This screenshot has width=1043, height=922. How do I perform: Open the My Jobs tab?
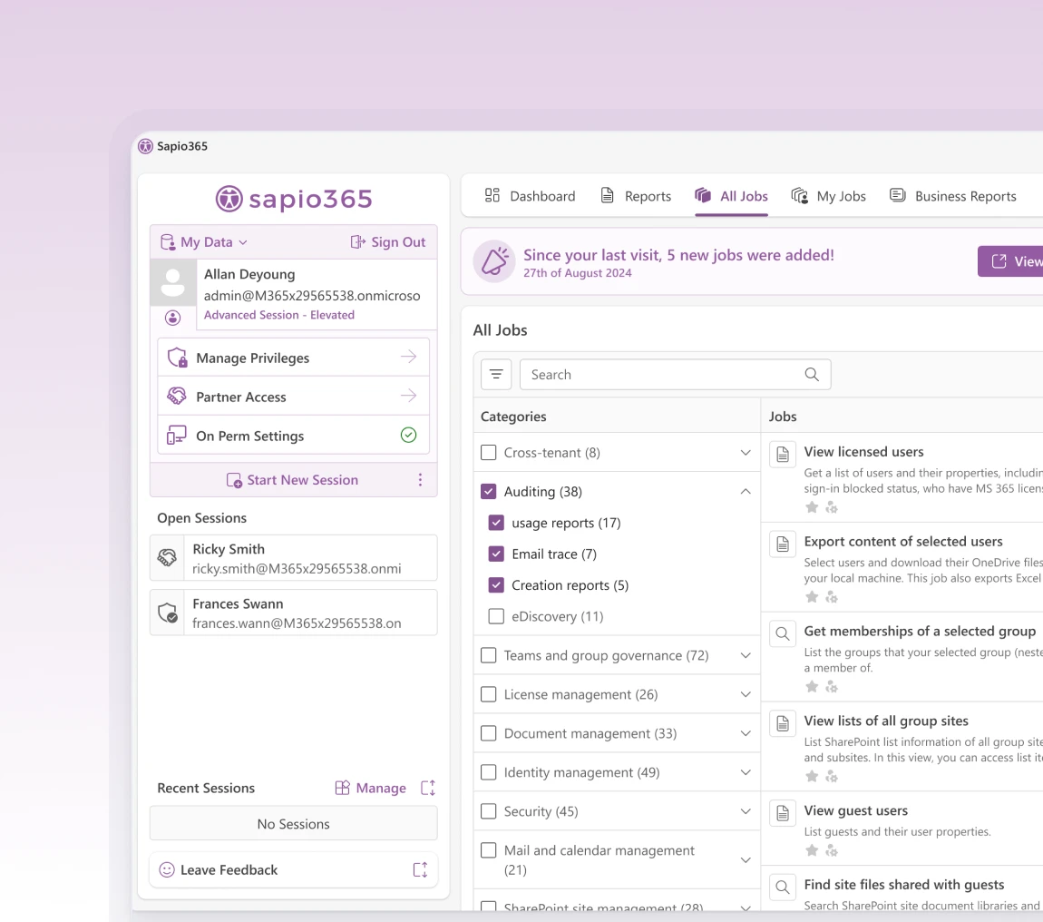[x=829, y=196]
